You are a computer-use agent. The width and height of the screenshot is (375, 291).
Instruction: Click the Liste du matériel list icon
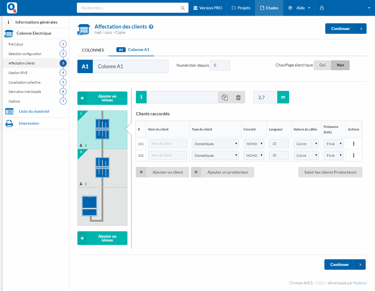click(x=9, y=111)
